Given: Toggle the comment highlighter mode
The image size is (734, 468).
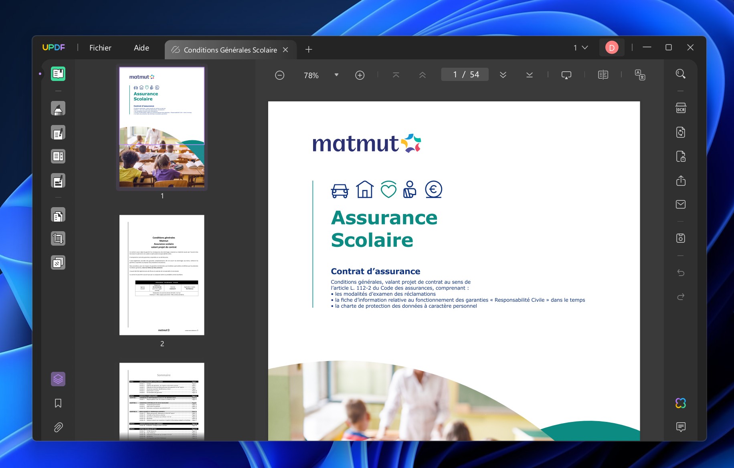Looking at the screenshot, I should coord(58,109).
